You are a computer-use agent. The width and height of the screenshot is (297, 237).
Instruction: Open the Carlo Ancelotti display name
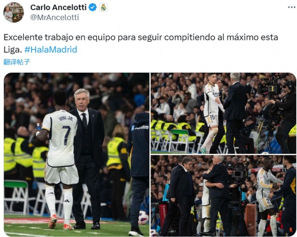(58, 8)
